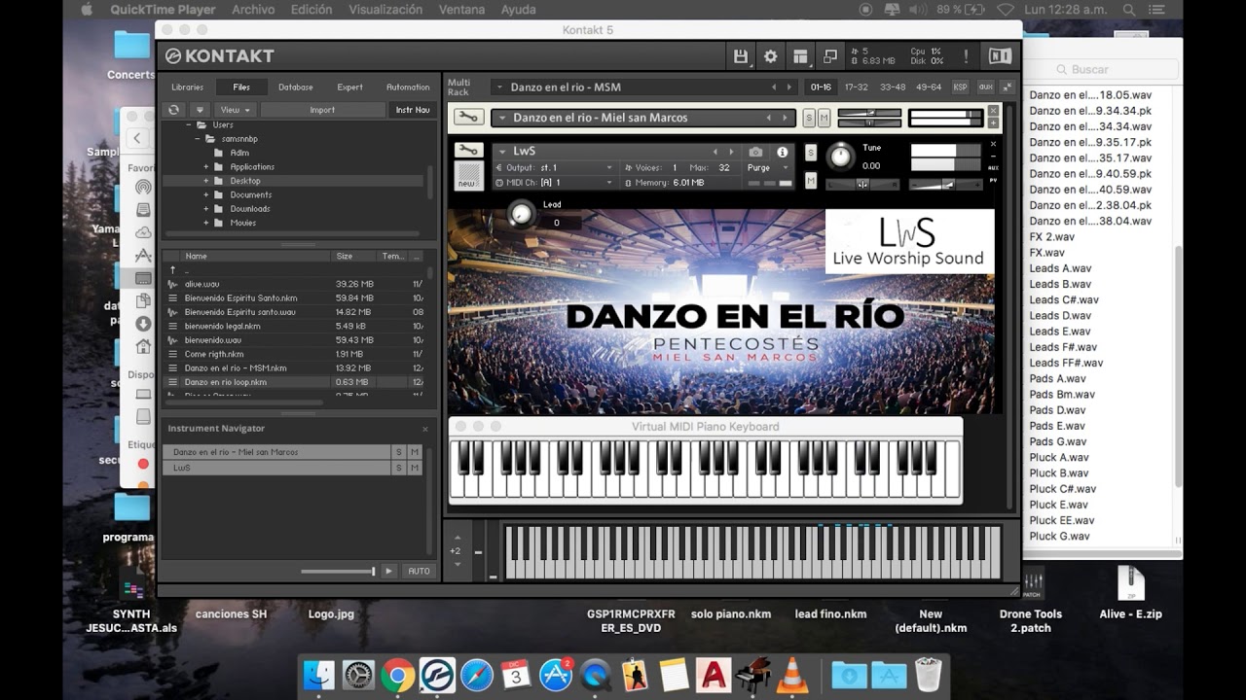Switch to Expert tab
The height and width of the screenshot is (700, 1246).
(349, 87)
